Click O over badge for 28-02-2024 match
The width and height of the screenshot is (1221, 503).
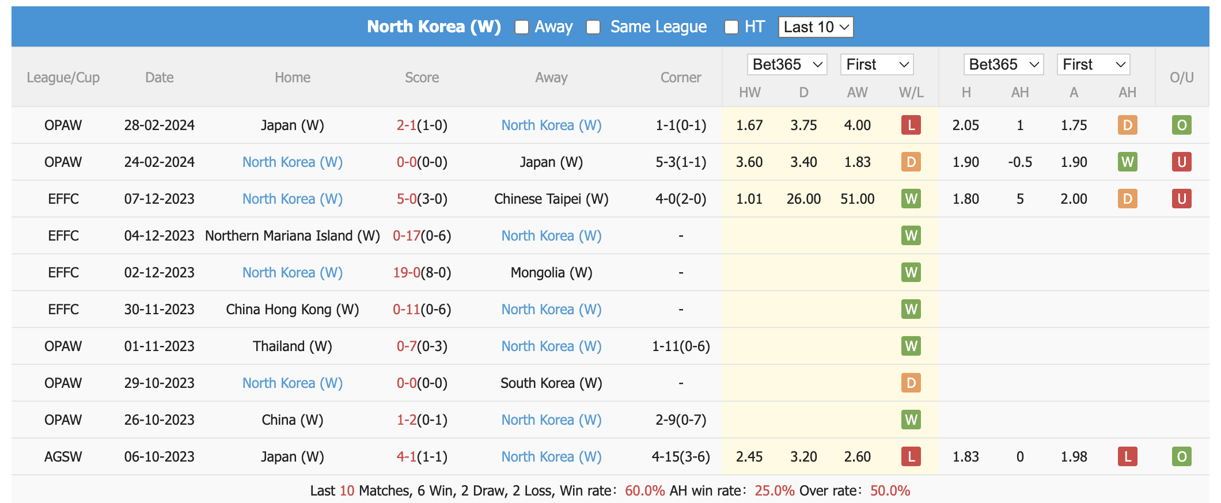[1182, 125]
